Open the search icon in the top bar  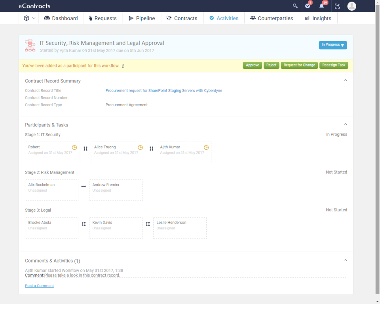pos(295,6)
